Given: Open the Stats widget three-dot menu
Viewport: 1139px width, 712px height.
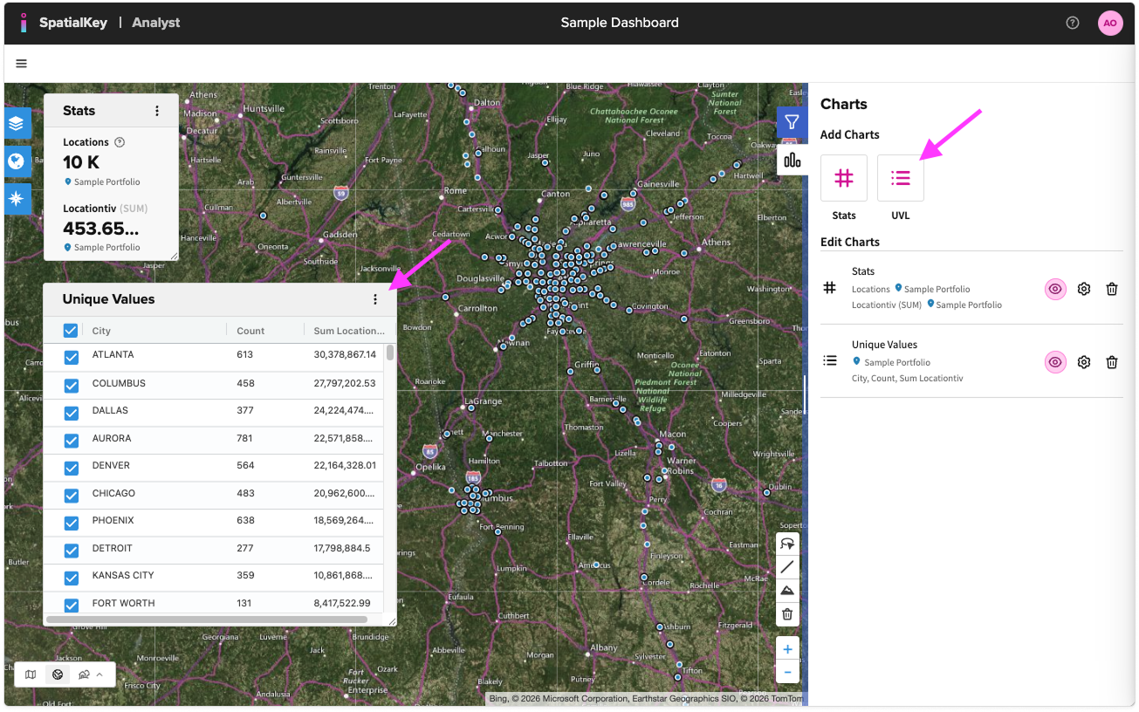Looking at the screenshot, I should (x=157, y=111).
